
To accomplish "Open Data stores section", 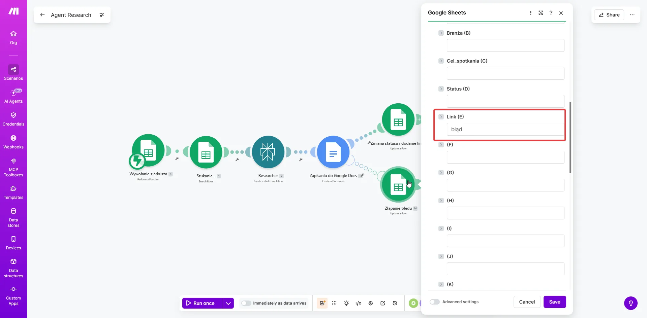I will (13, 218).
